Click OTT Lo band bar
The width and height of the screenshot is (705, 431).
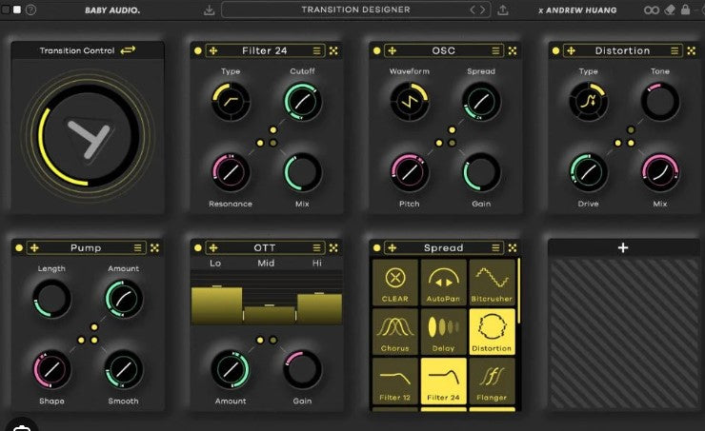coord(216,304)
